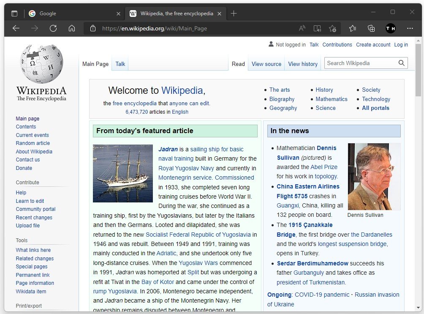Click the Upload file link
This screenshot has height=314, width=424.
[x=27, y=226]
